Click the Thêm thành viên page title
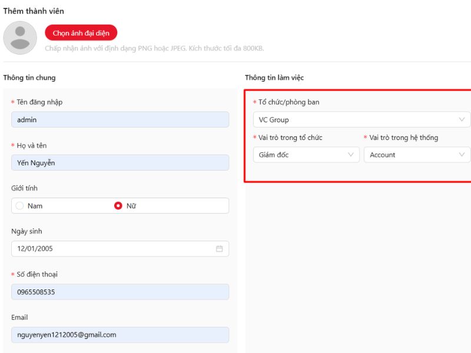Screen dimensions: 471x353 [34, 11]
